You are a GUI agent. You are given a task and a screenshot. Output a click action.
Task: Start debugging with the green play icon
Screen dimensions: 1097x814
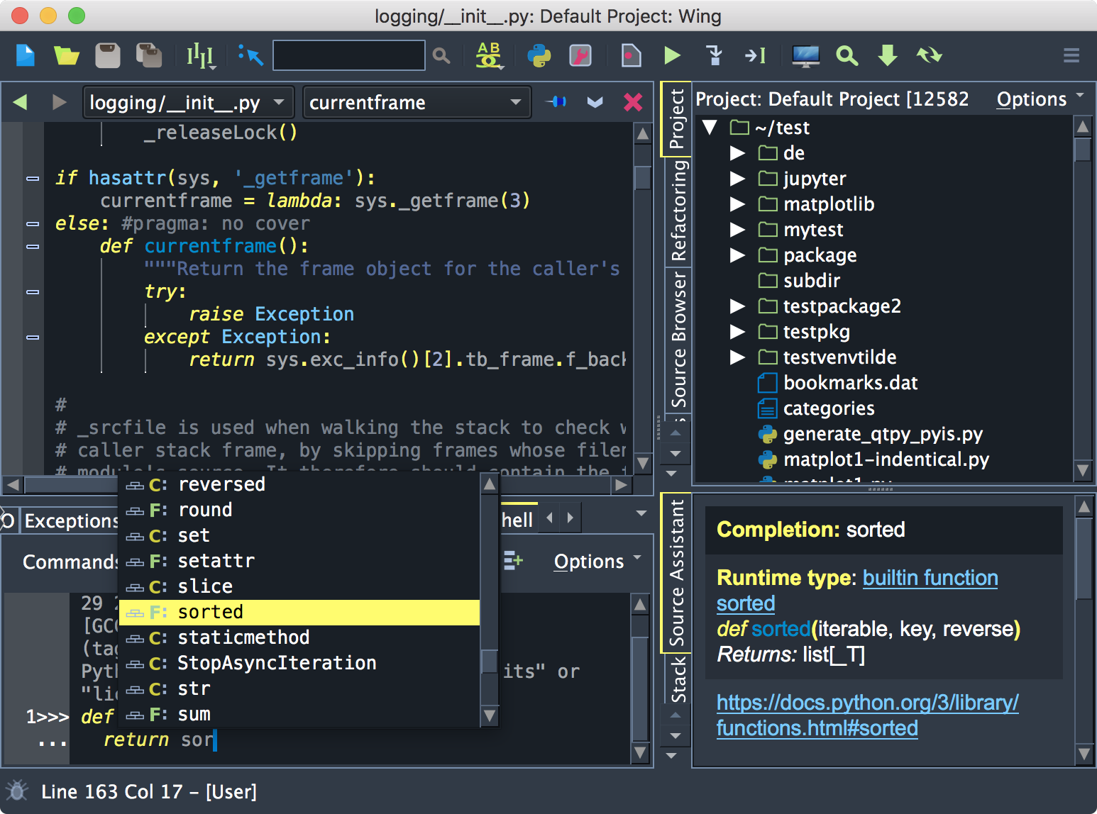coord(672,55)
